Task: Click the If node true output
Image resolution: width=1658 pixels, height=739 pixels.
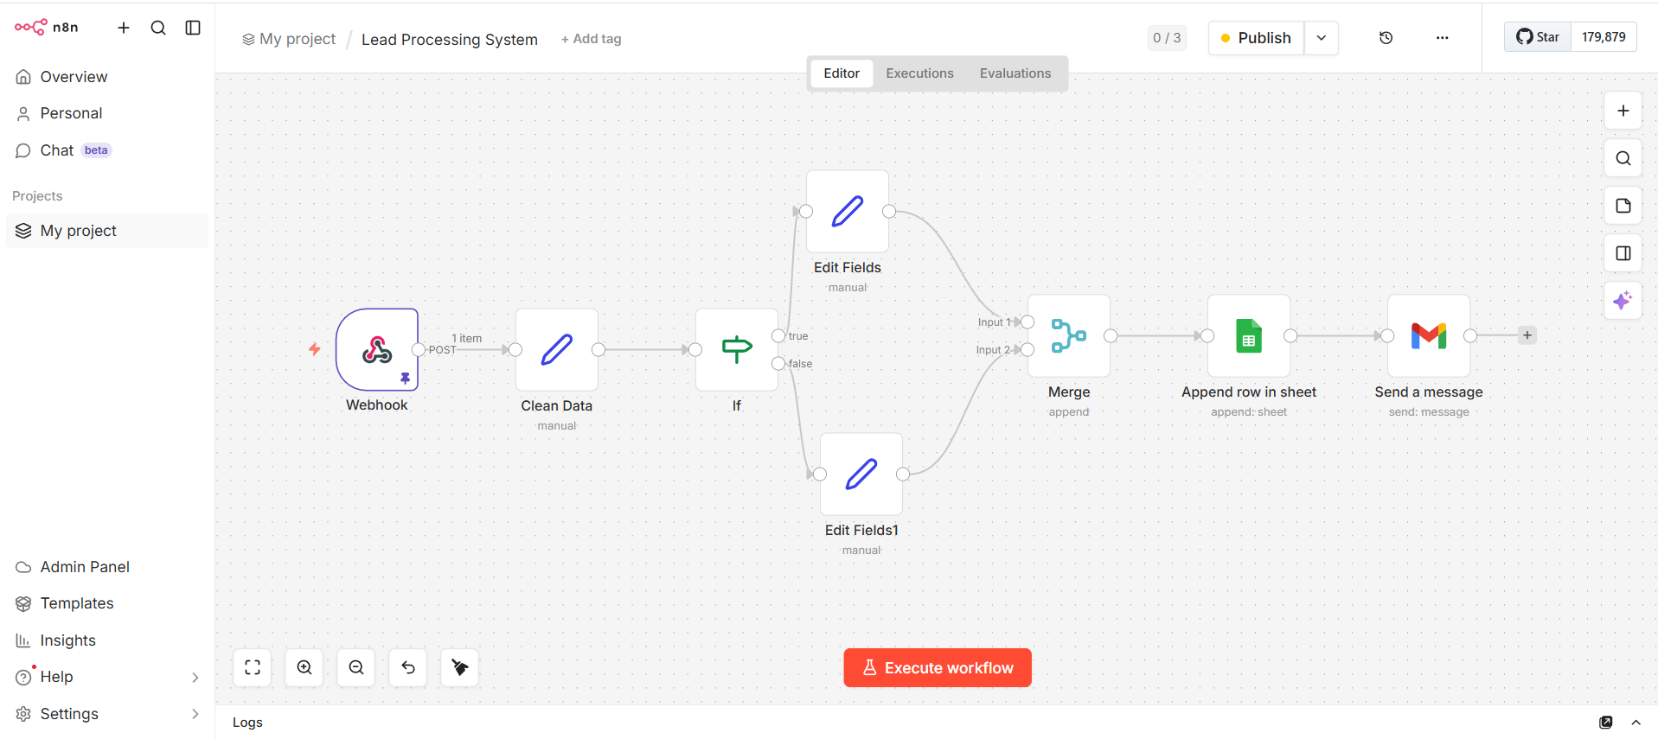Action: [x=778, y=335]
